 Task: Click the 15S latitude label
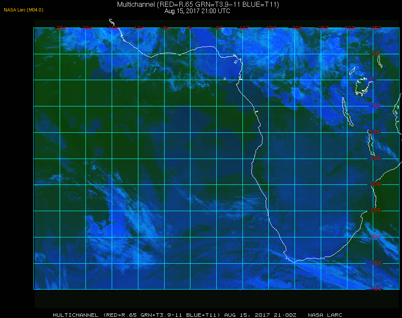(x=376, y=158)
